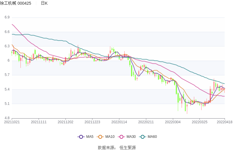The width and height of the screenshot is (234, 151).
Task: Click the 20220304 x-axis date
Action: point(173,122)
